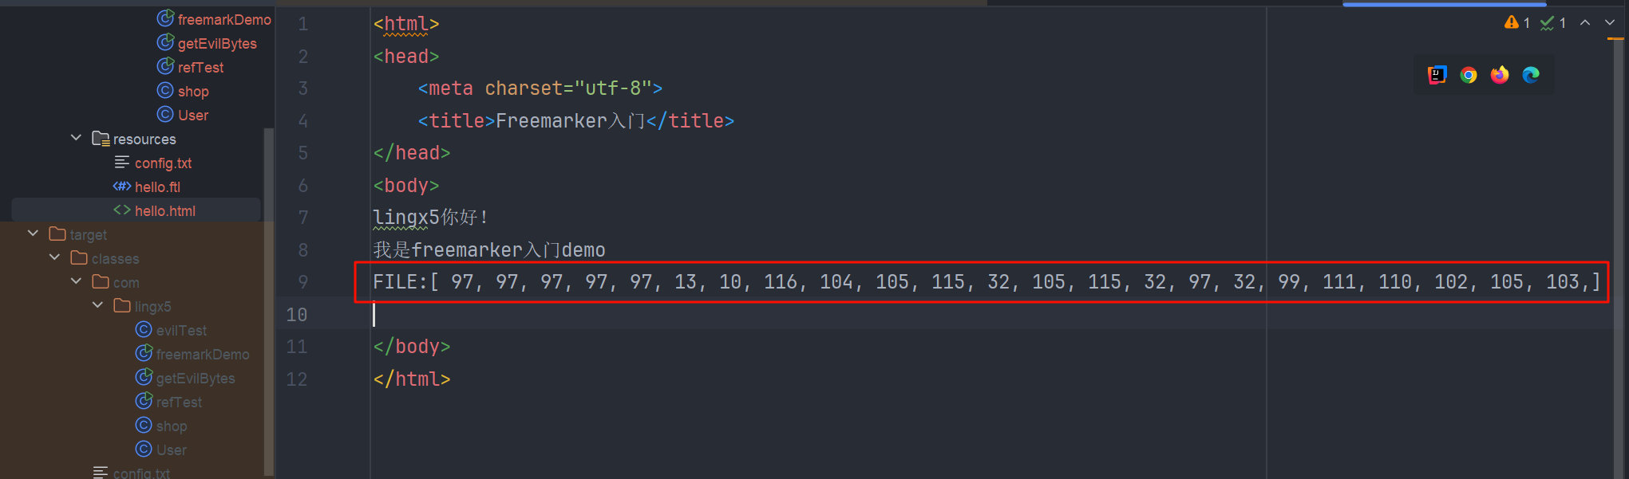
Task: Select the resources folder
Action: 144,139
